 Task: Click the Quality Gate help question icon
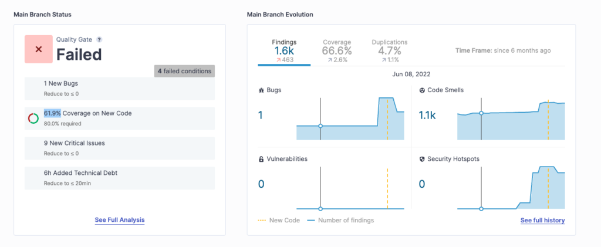[x=99, y=40]
